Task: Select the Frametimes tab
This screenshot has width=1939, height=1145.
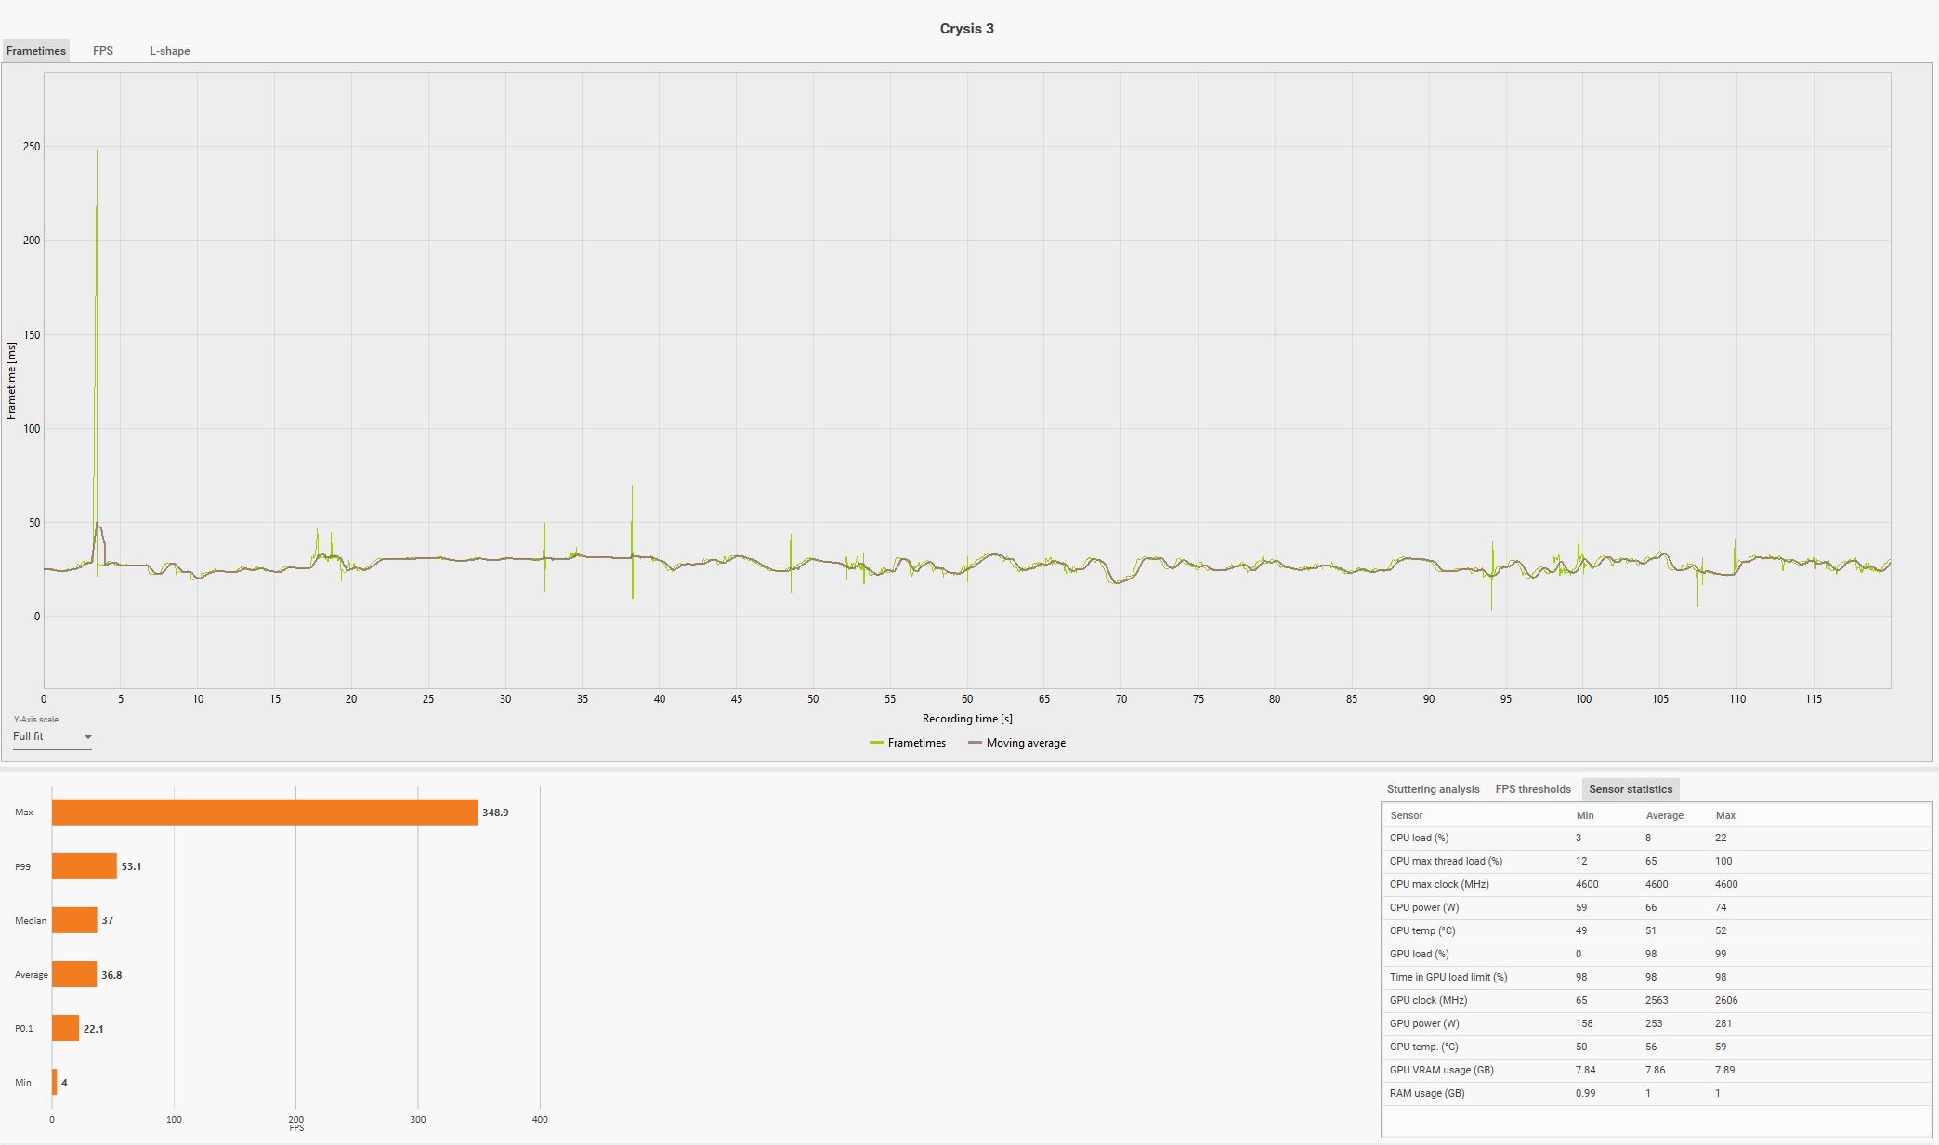Action: (x=36, y=51)
